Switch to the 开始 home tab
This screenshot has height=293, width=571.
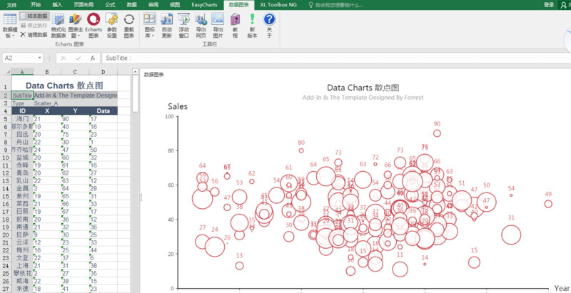(x=36, y=5)
